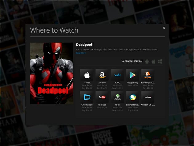Click the Rent $4.99 price under iTunes
Screen dimensions: 194x146
point(87,86)
